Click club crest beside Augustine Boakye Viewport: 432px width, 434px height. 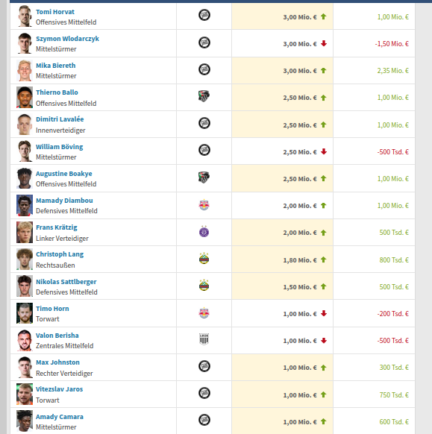click(x=204, y=177)
